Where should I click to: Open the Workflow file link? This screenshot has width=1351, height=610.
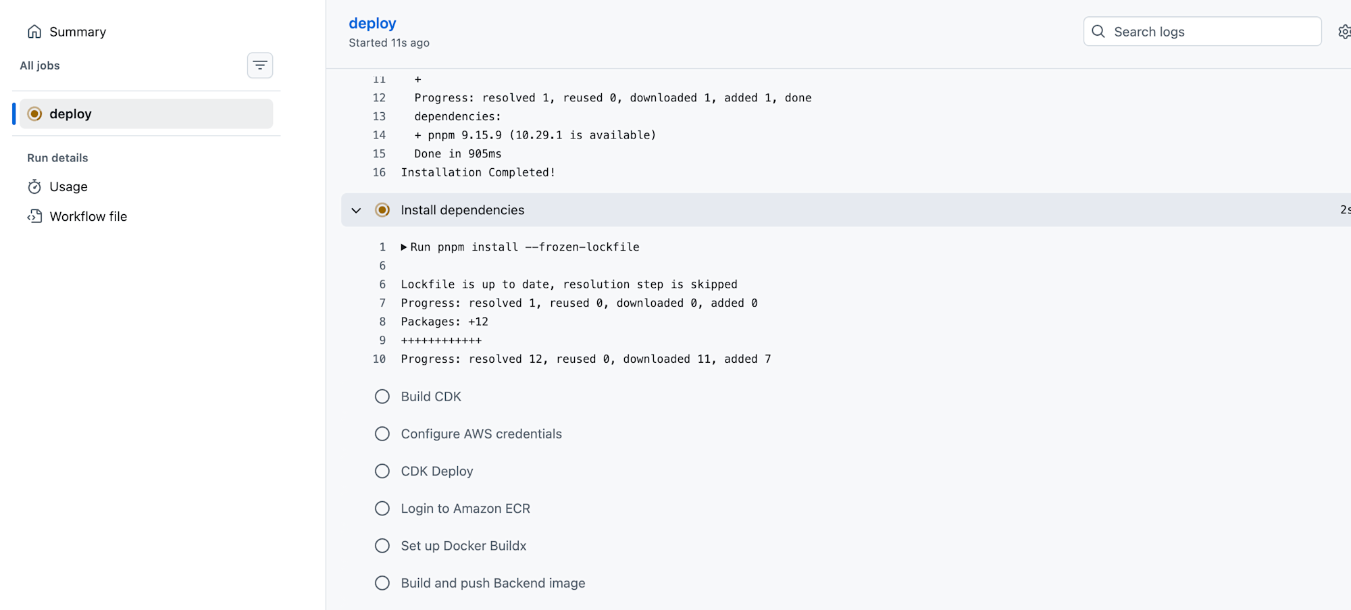pos(88,217)
